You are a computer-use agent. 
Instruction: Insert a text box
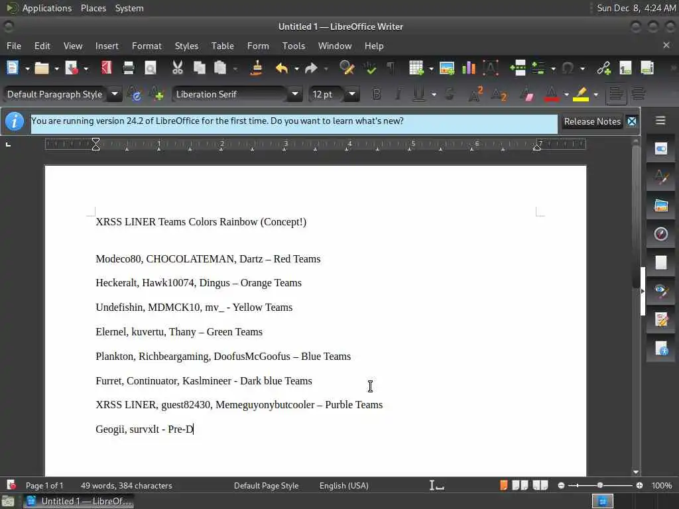tap(491, 68)
